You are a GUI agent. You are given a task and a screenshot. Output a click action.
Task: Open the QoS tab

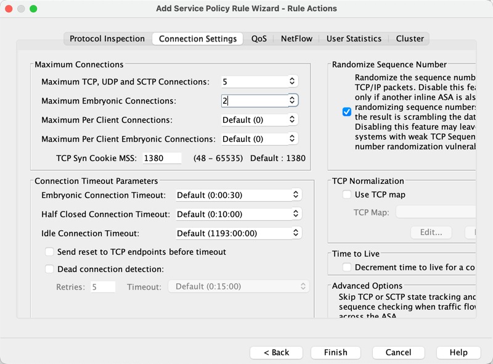259,38
